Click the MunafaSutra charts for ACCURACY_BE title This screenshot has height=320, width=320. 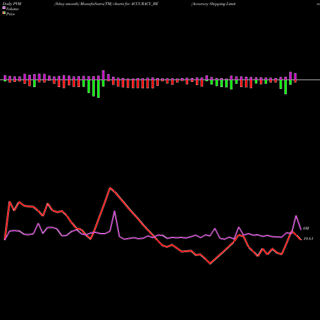tap(106, 4)
